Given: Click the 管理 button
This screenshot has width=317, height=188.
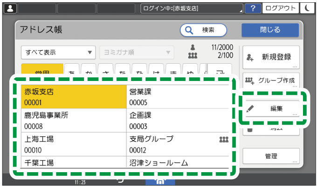Looking at the screenshot, I should point(271,156).
